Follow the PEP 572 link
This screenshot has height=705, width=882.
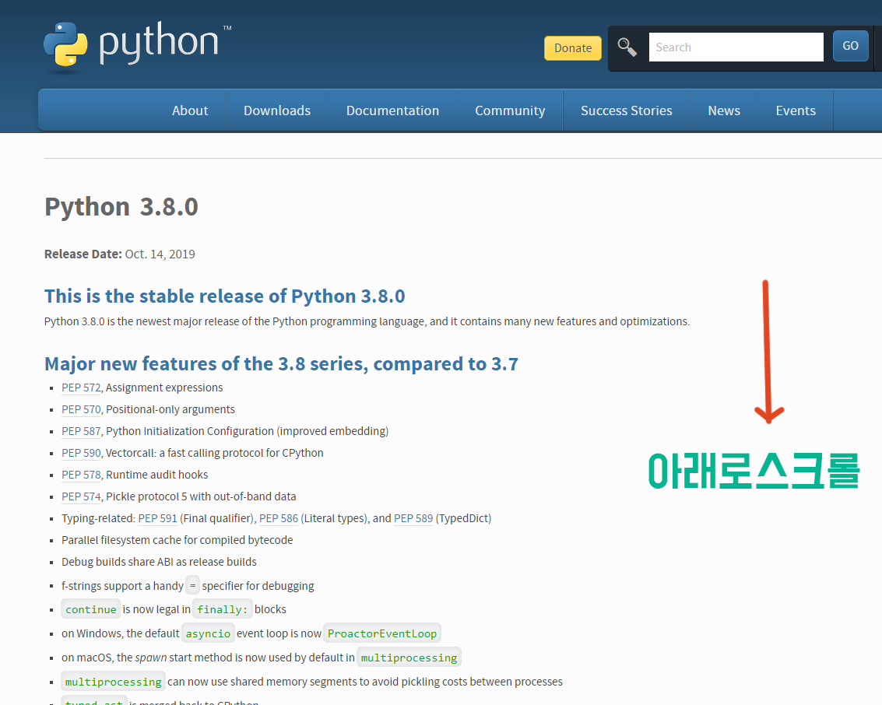coord(81,388)
